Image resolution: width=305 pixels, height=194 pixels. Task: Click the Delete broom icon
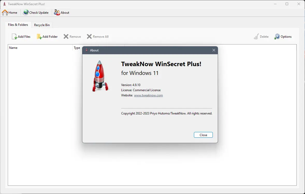coord(256,36)
